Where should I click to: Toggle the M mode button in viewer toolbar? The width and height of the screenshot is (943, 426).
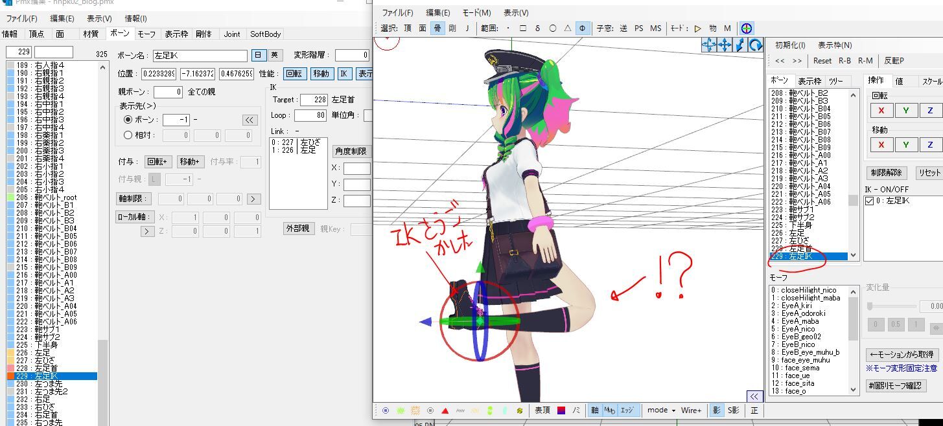727,28
